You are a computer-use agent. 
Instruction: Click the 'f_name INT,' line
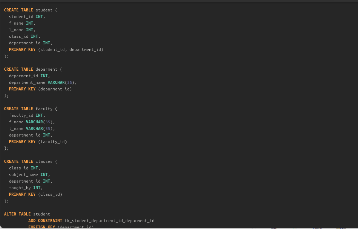22,23
